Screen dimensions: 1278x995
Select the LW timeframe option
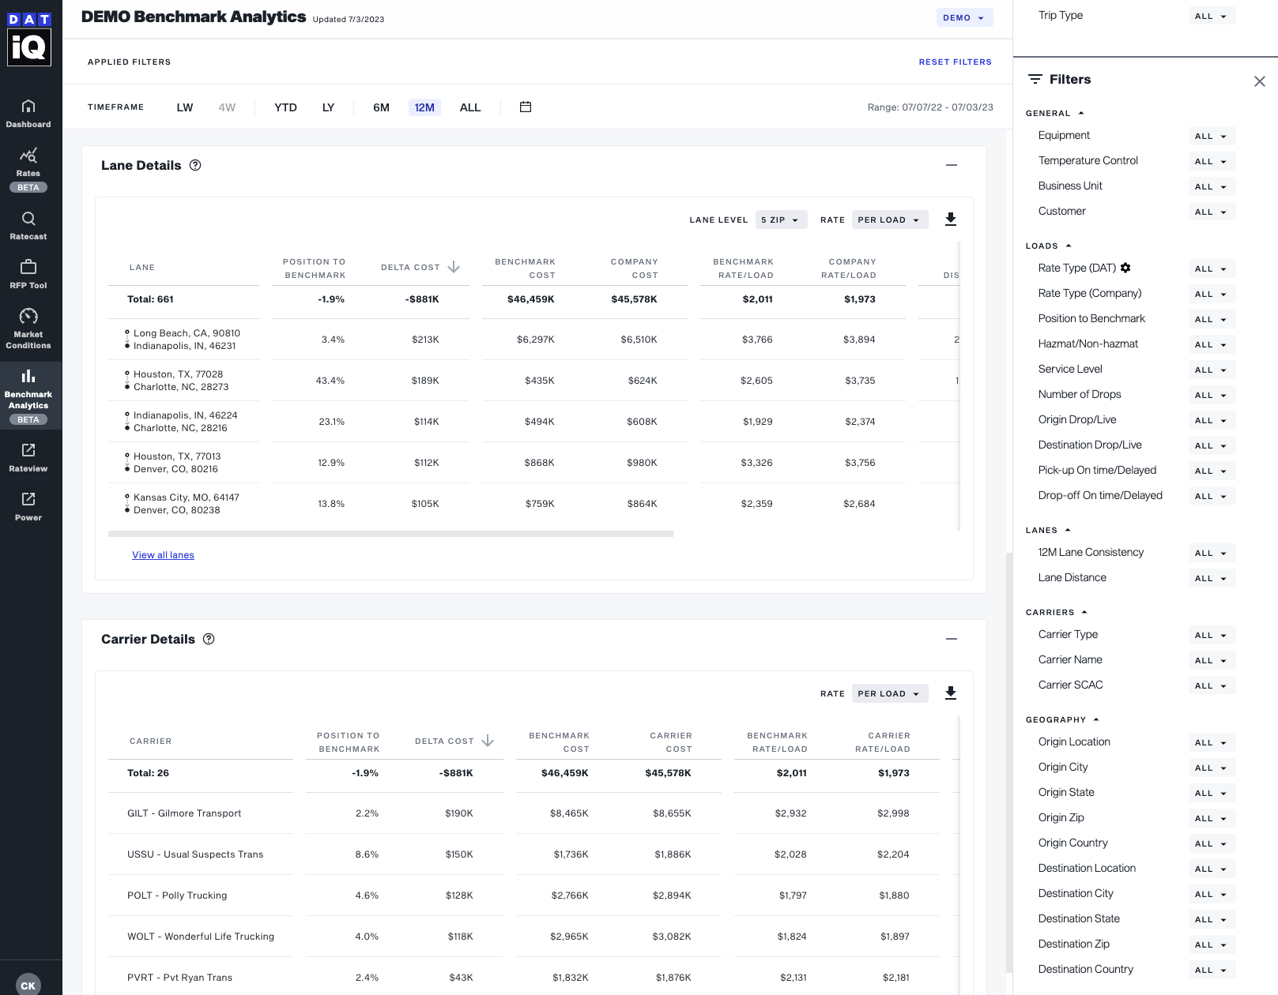click(185, 107)
